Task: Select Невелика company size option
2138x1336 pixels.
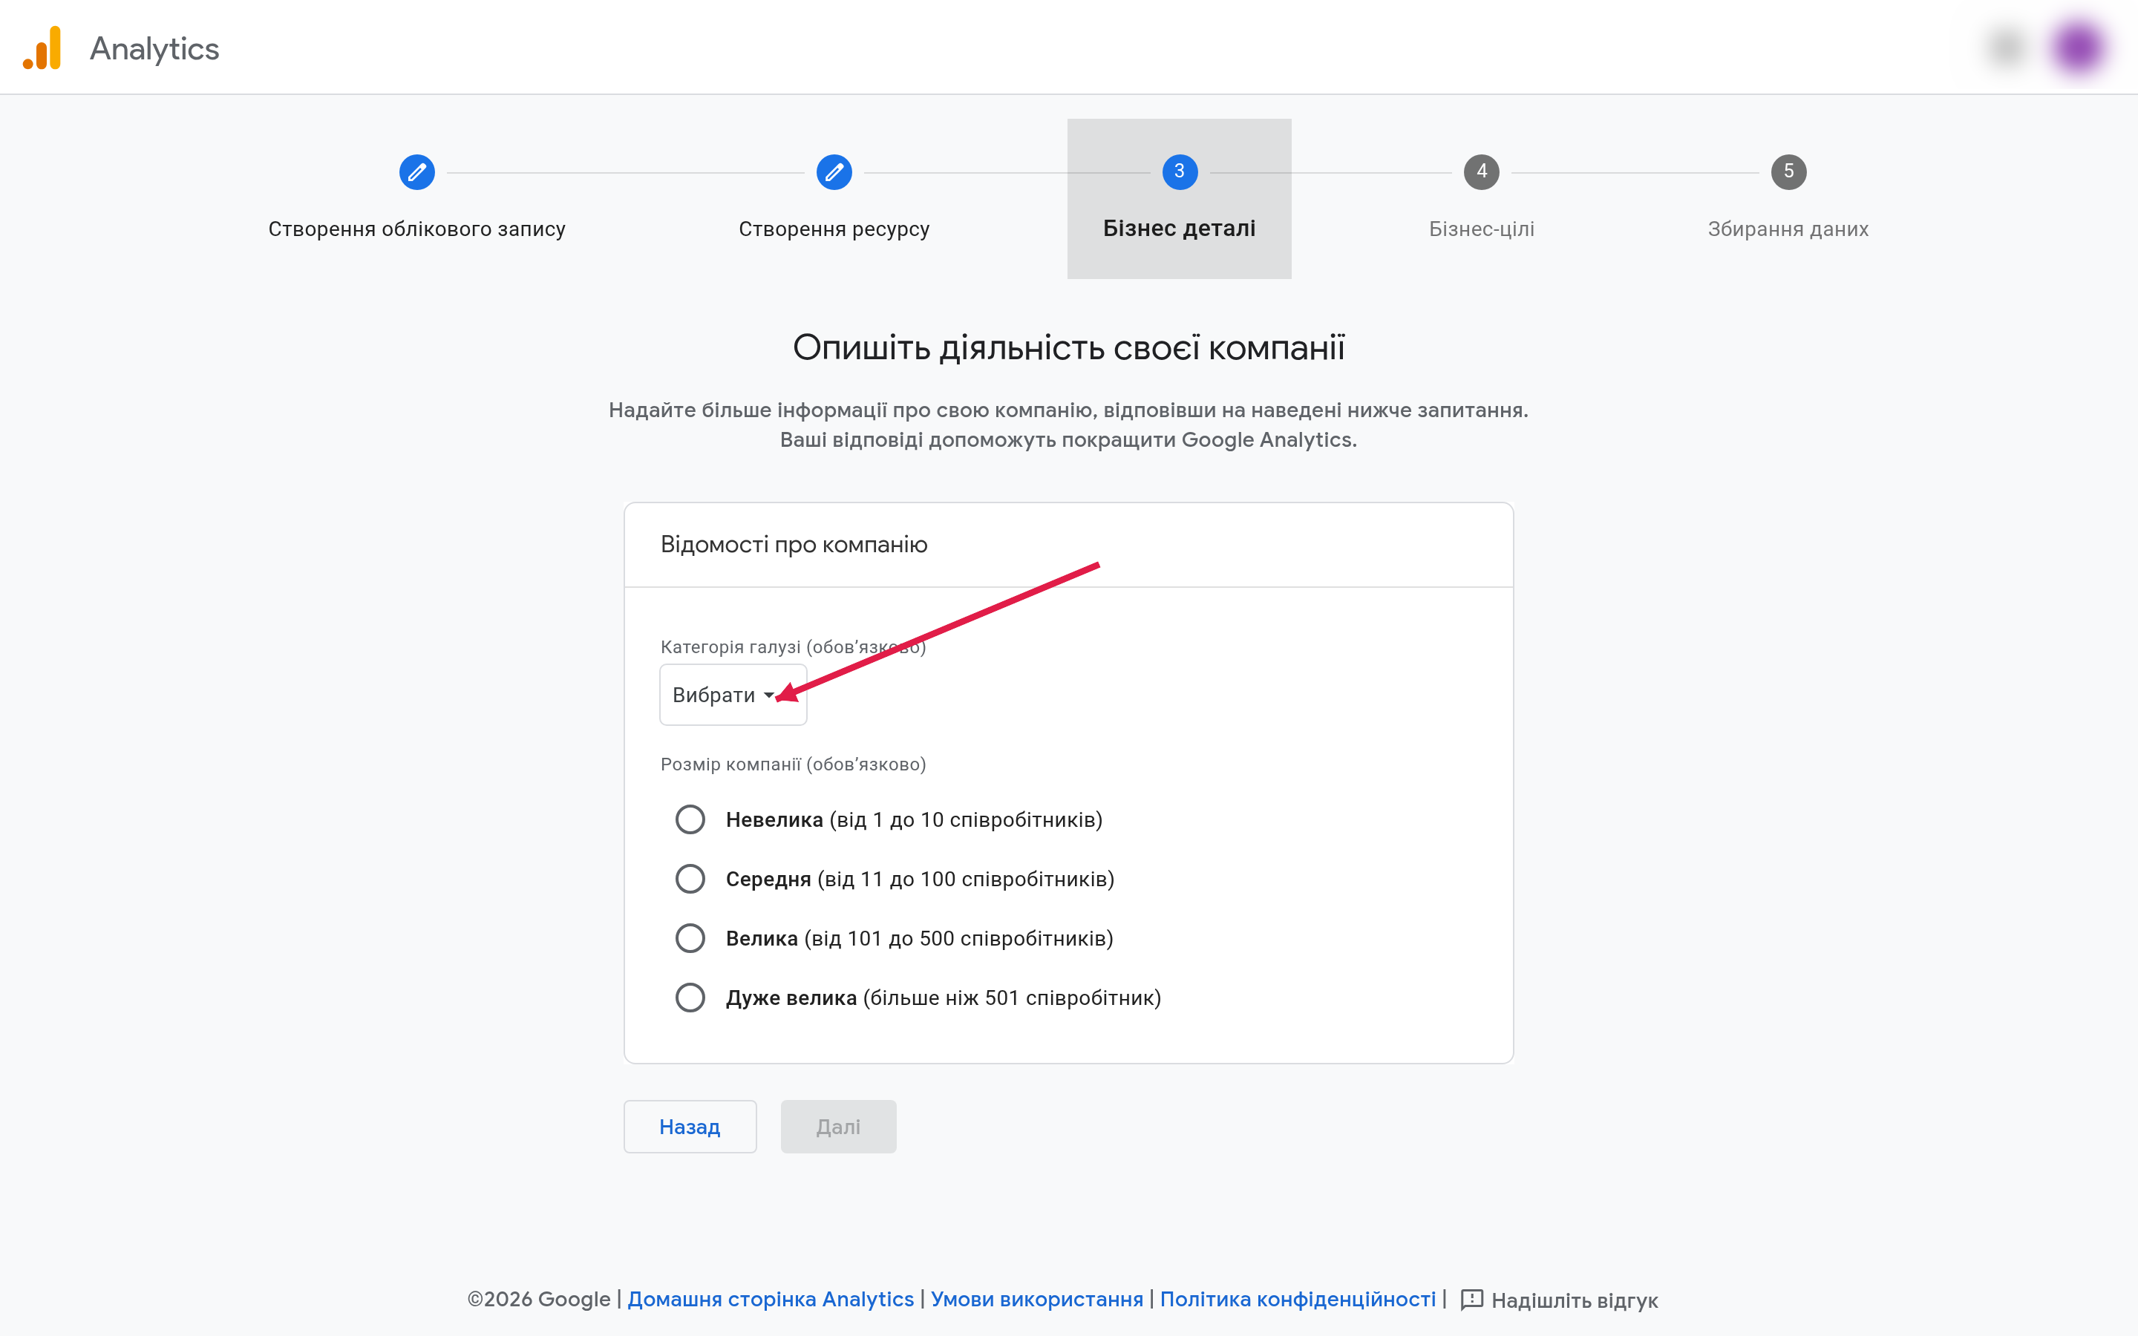Action: point(690,819)
